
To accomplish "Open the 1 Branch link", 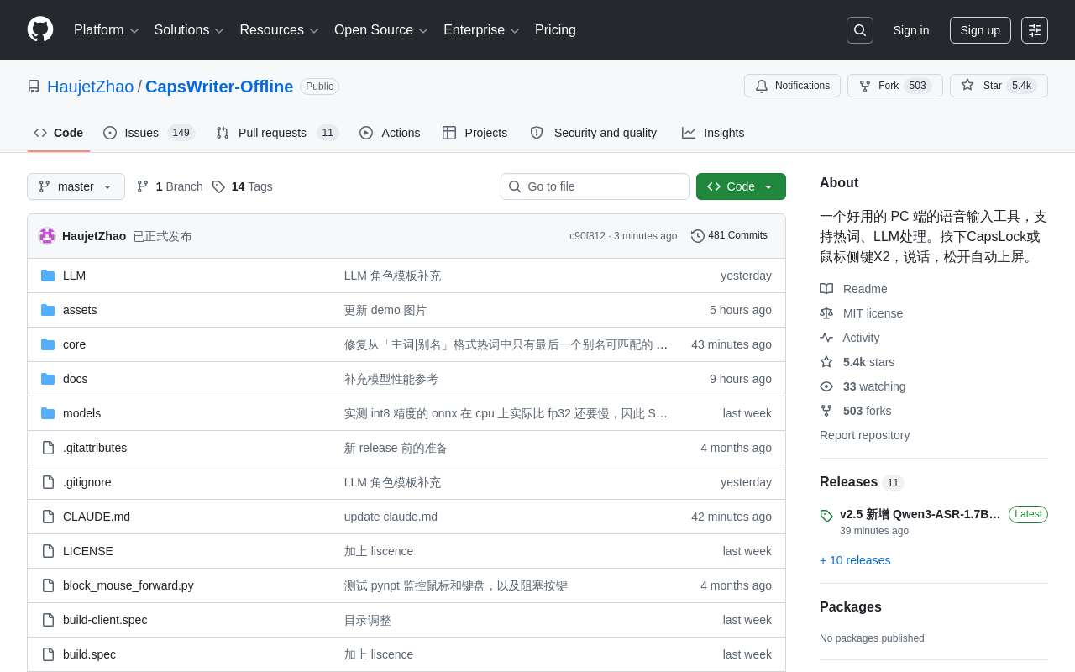I will pos(170,186).
